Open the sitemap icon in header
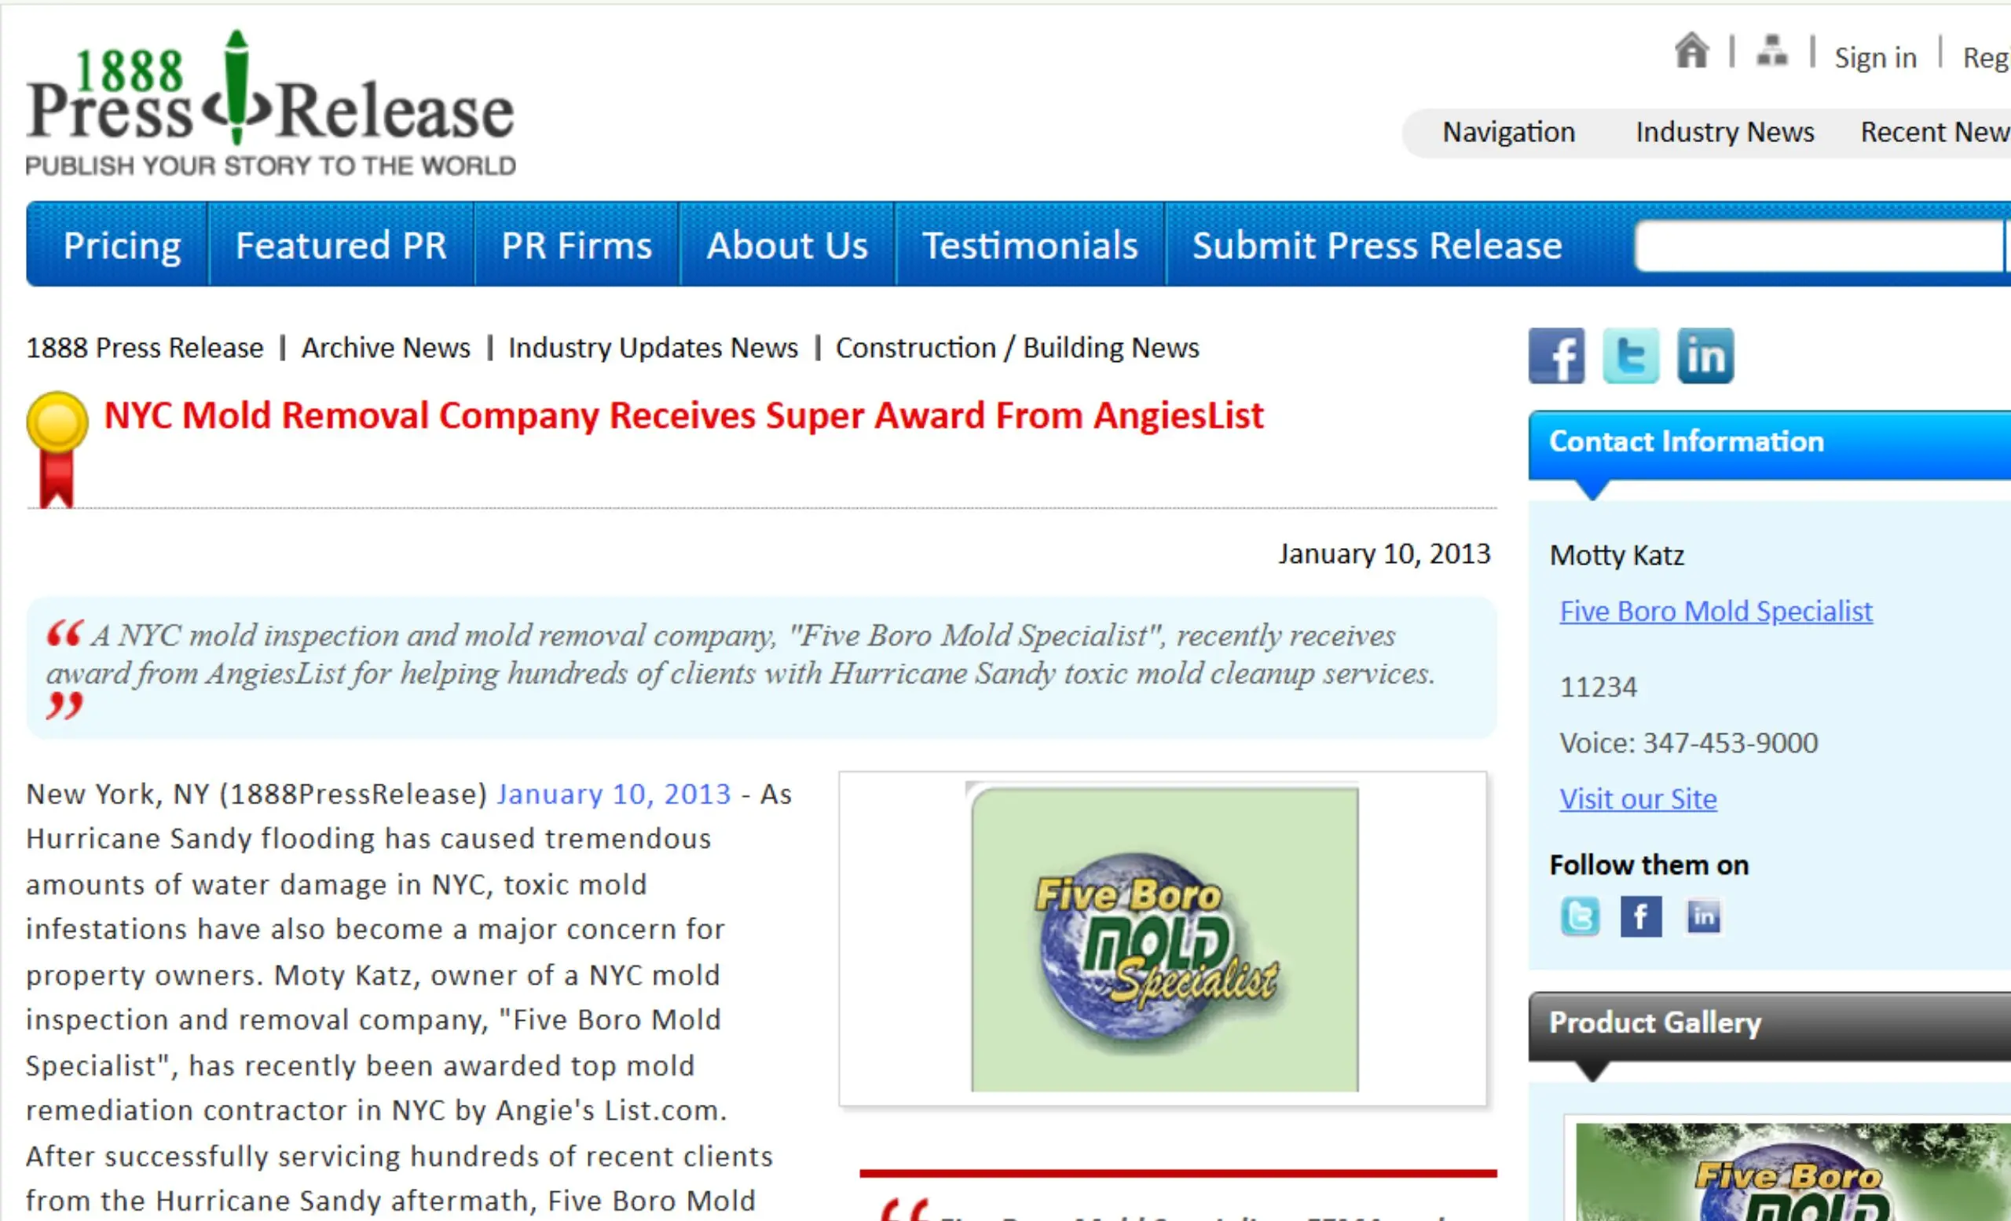 click(x=1772, y=50)
